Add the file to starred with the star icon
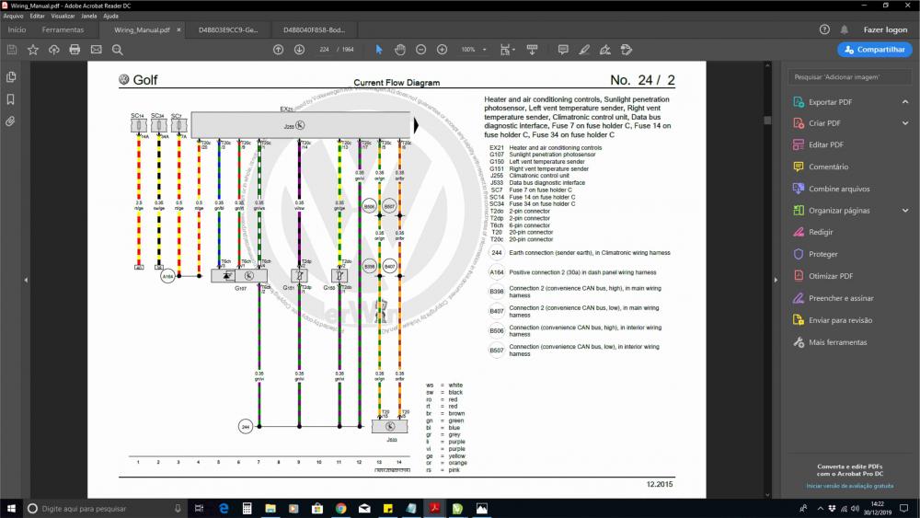 click(x=33, y=50)
